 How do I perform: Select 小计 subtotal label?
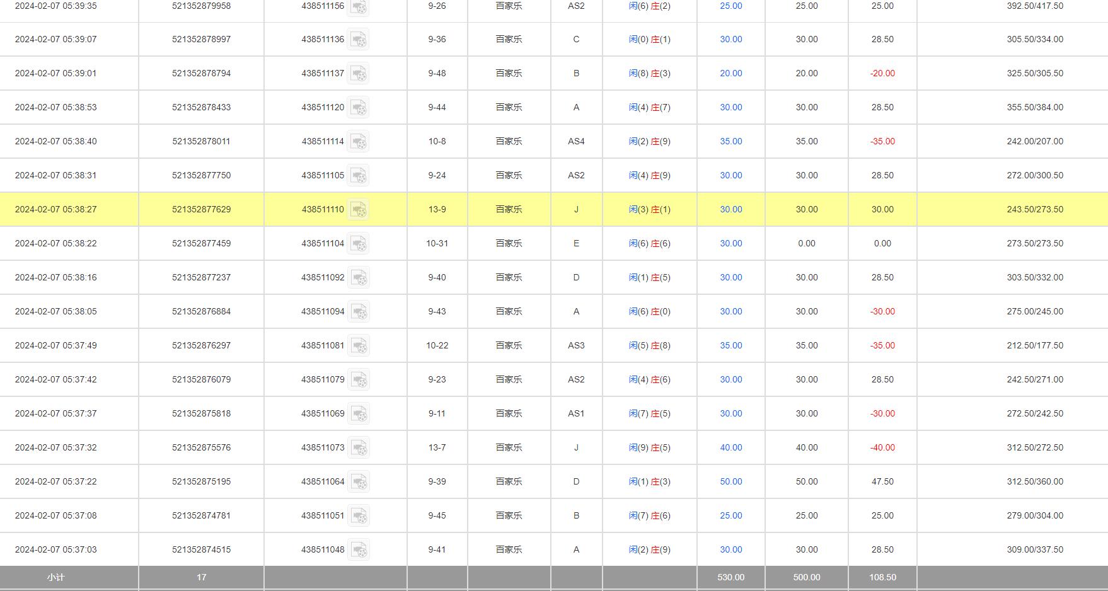(x=55, y=577)
